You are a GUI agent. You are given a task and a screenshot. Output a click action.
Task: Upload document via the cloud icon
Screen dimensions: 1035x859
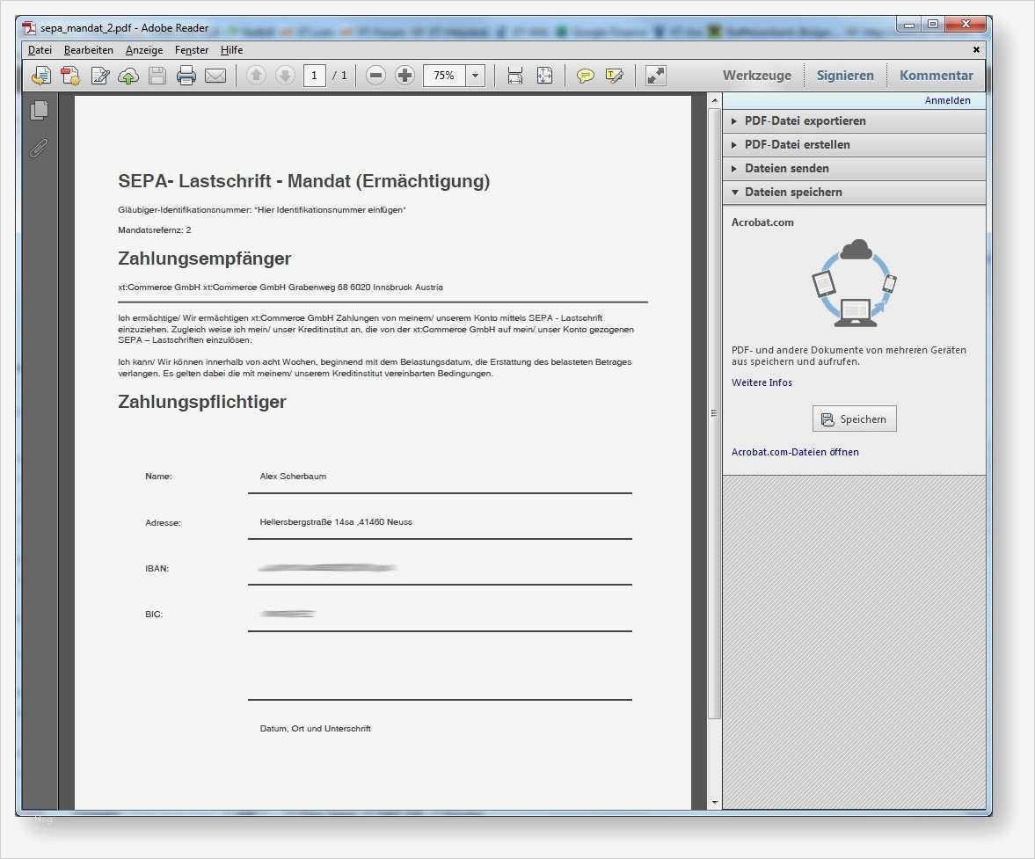point(128,75)
